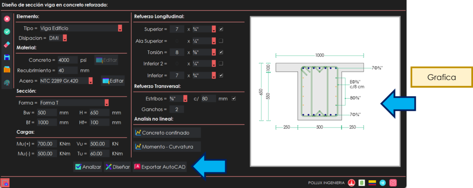
Task: Click the green checkmark accept icon
Action: click(x=7, y=32)
